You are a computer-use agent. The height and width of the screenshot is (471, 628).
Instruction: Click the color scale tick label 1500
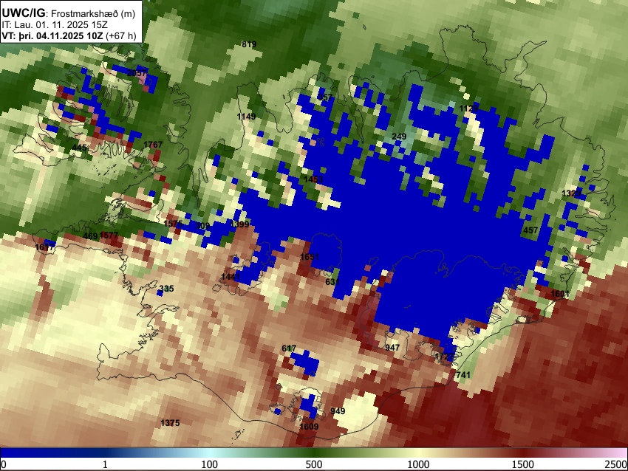tap(523, 464)
